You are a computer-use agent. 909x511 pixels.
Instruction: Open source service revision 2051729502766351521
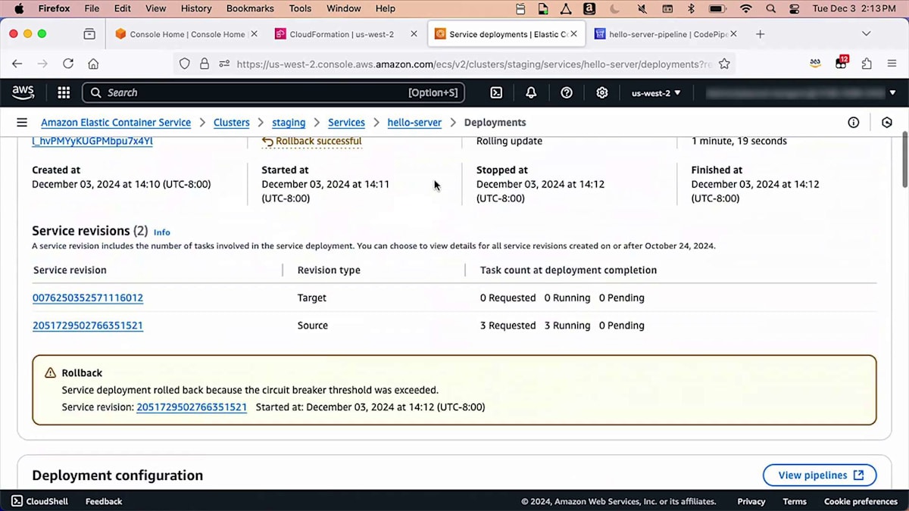click(88, 326)
